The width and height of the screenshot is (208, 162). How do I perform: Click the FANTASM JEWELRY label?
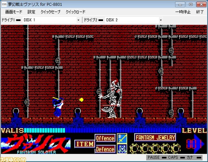(155, 137)
